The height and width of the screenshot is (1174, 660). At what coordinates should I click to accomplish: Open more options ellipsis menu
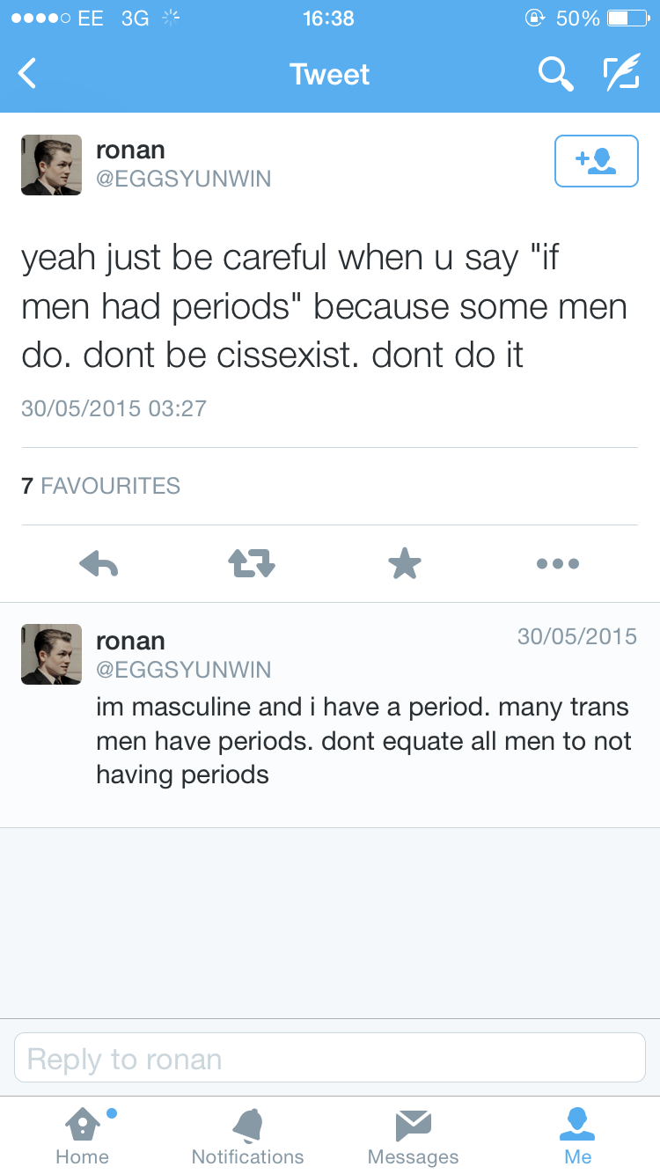pyautogui.click(x=558, y=563)
